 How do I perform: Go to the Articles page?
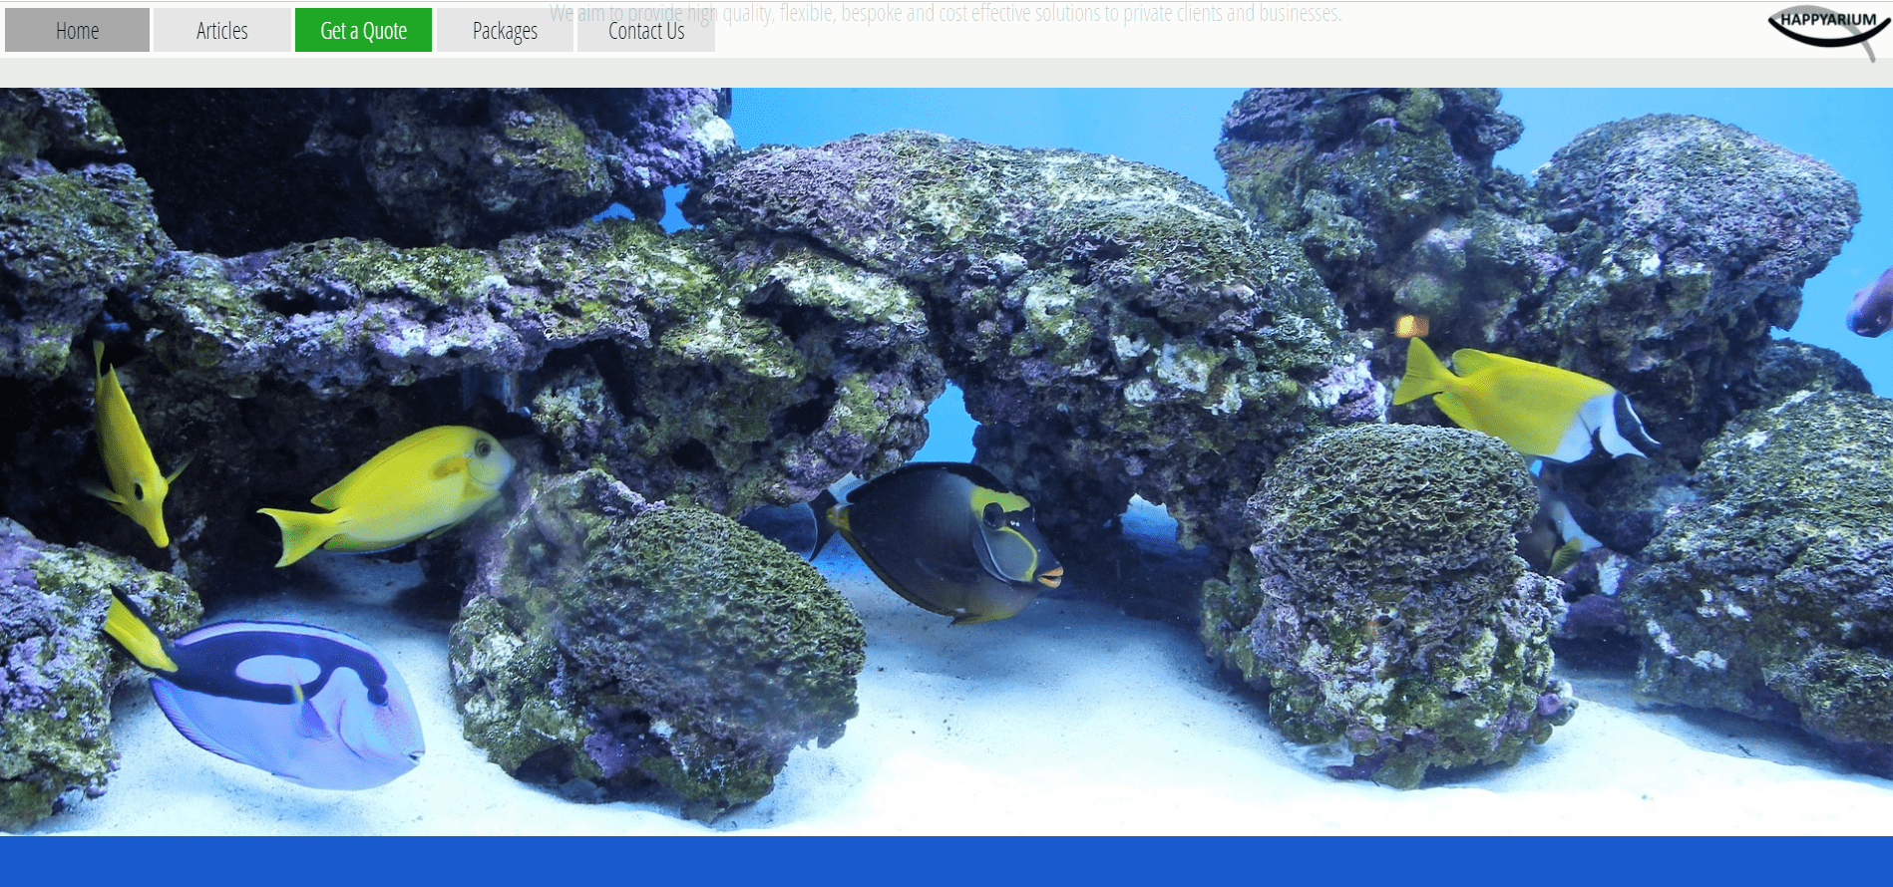[221, 30]
